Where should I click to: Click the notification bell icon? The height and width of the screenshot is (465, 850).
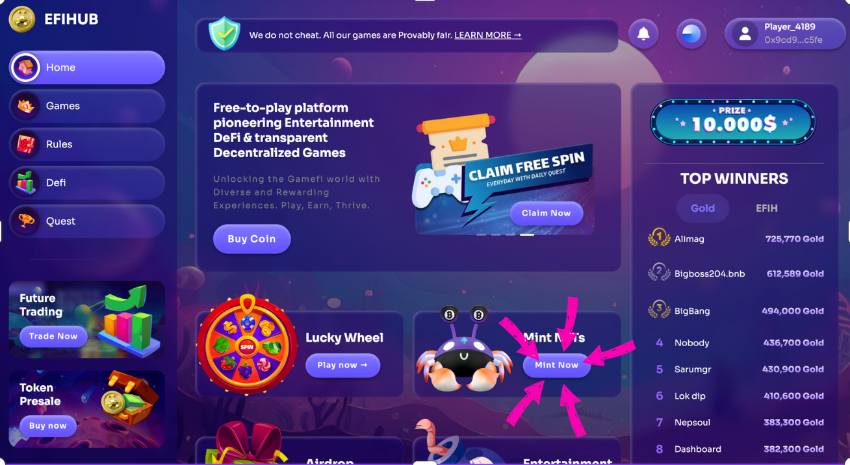(643, 34)
